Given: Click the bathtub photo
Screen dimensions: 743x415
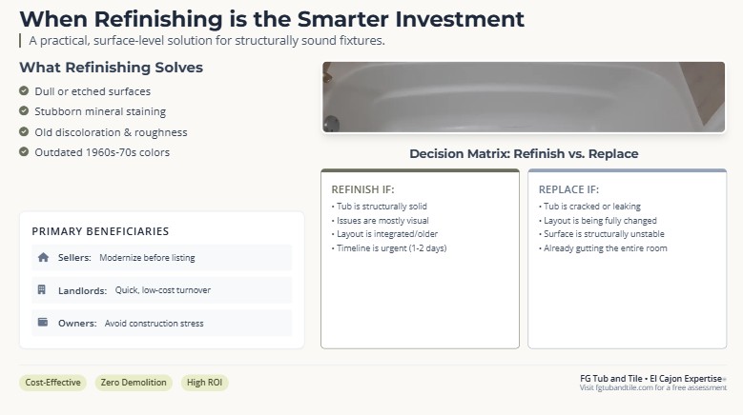Looking at the screenshot, I should click(524, 97).
